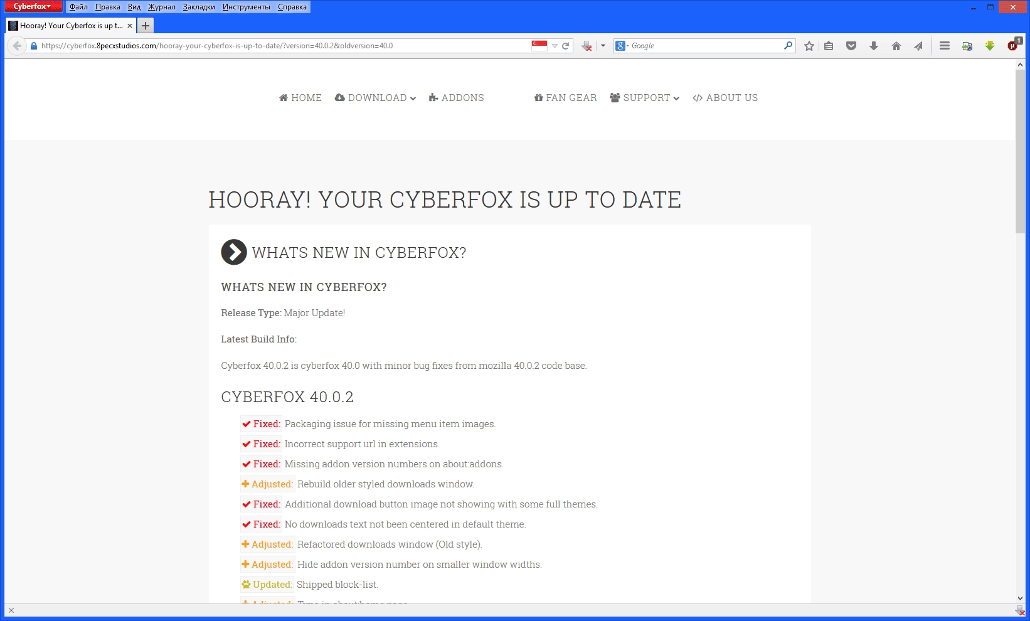
Task: Click 'Packaging issue for missing menu item images.'
Action: pyautogui.click(x=390, y=424)
